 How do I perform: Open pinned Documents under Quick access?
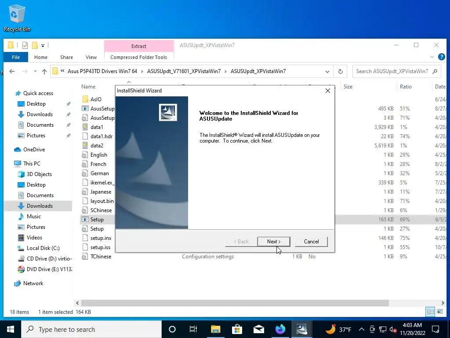coord(40,125)
